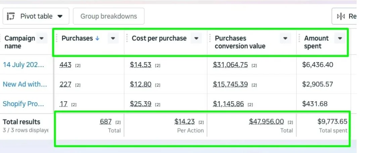Click the $15,745.39 conversion value
The image size is (366, 153).
(x=230, y=84)
